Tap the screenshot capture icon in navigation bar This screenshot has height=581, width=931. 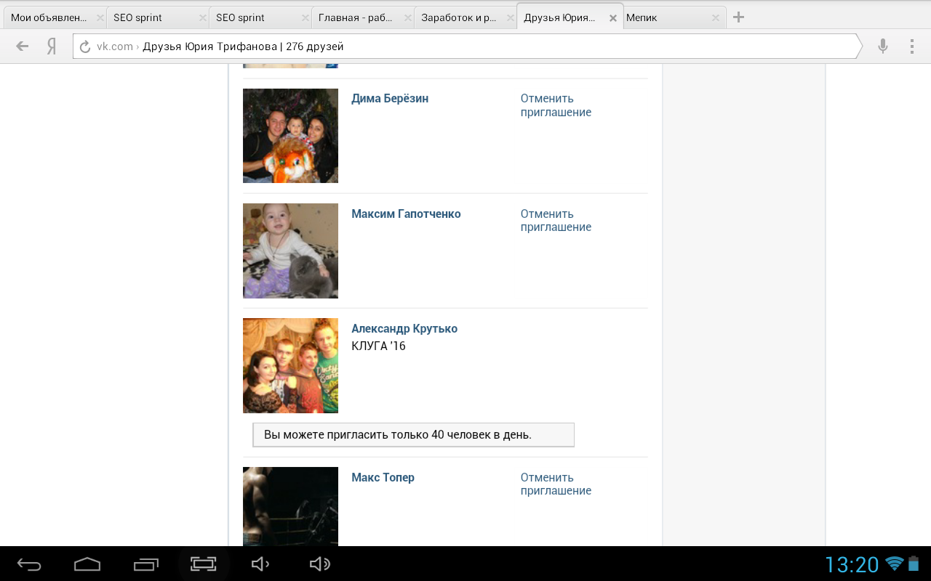[x=204, y=564]
